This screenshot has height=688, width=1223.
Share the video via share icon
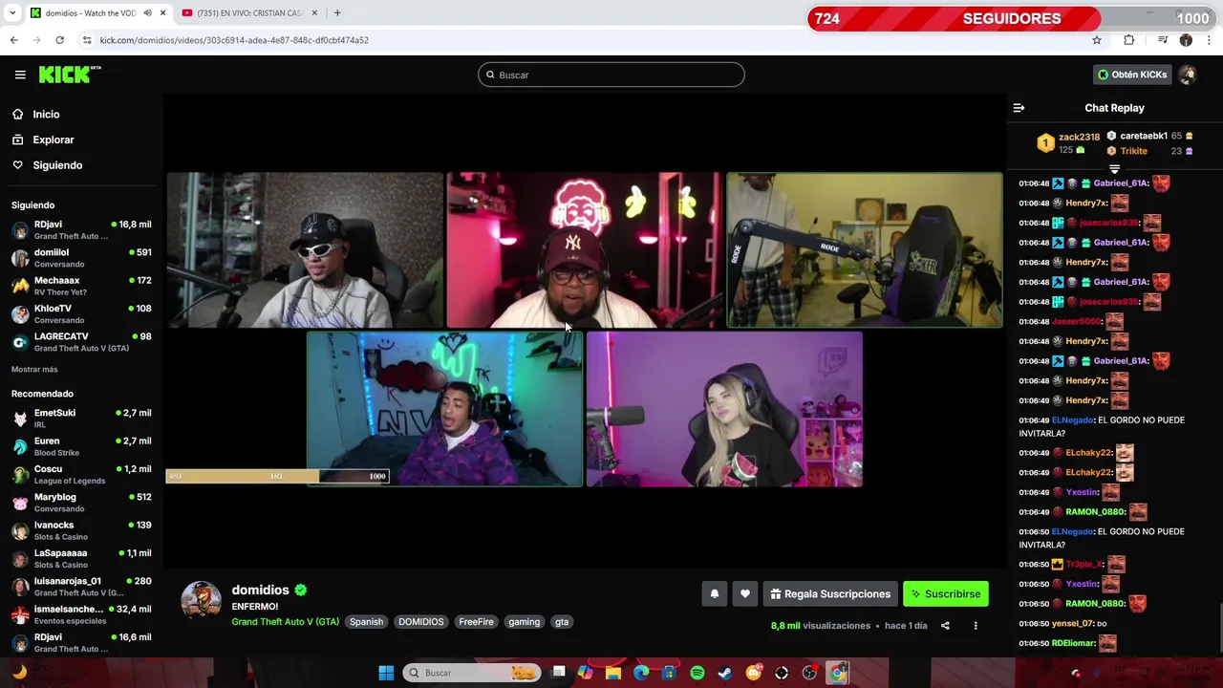pos(945,626)
